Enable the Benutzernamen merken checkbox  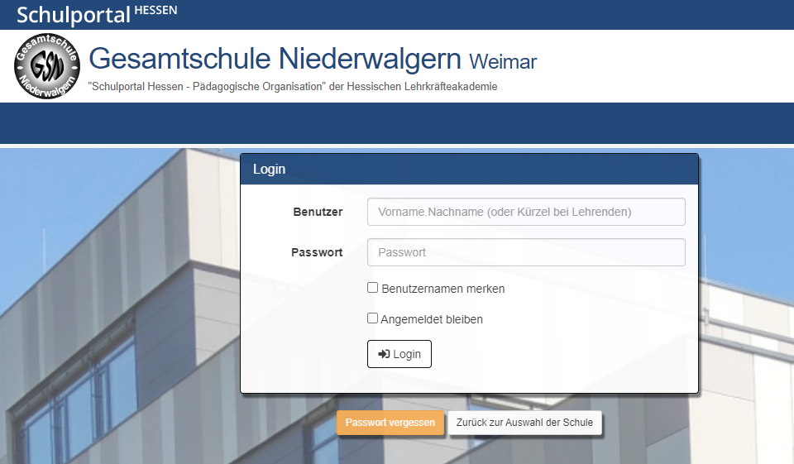point(373,288)
